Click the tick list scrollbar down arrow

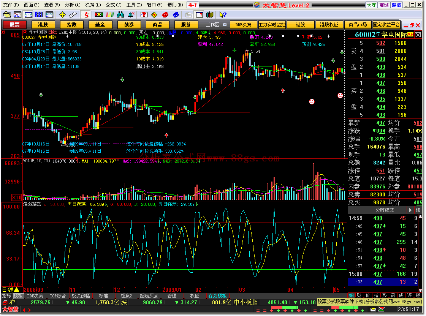421,291
